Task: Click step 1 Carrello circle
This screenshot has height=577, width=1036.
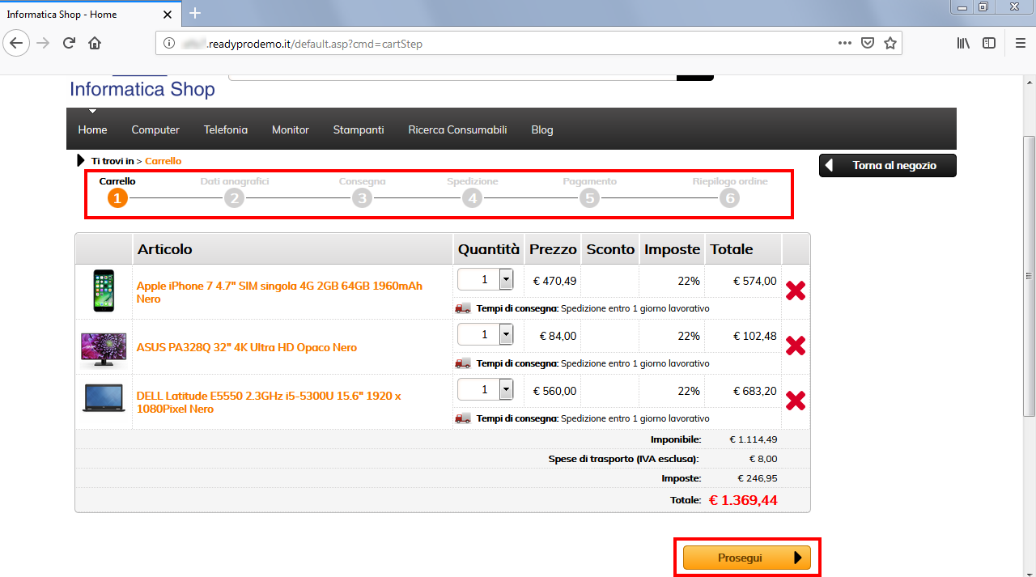Action: (117, 197)
